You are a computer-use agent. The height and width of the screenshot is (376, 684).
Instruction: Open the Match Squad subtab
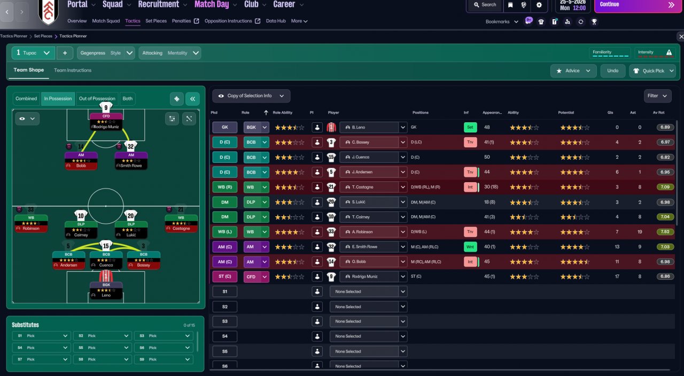tap(106, 21)
